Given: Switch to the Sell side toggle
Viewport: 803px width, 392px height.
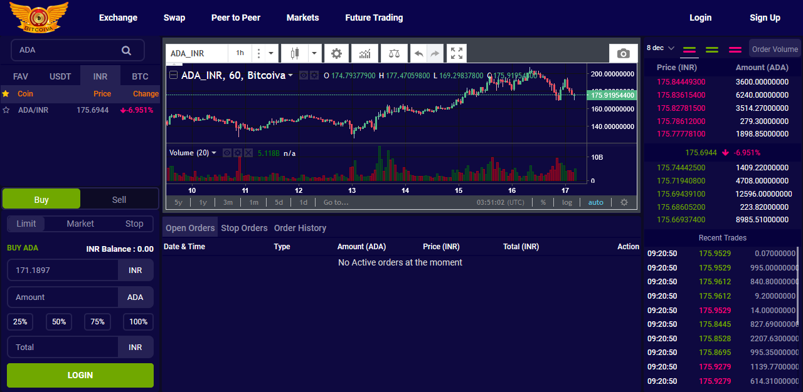Looking at the screenshot, I should click(x=119, y=200).
